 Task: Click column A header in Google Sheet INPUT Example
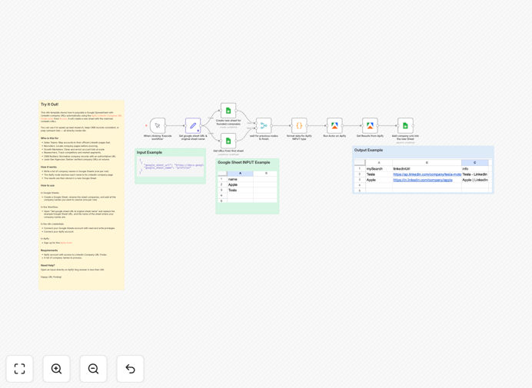240,174
